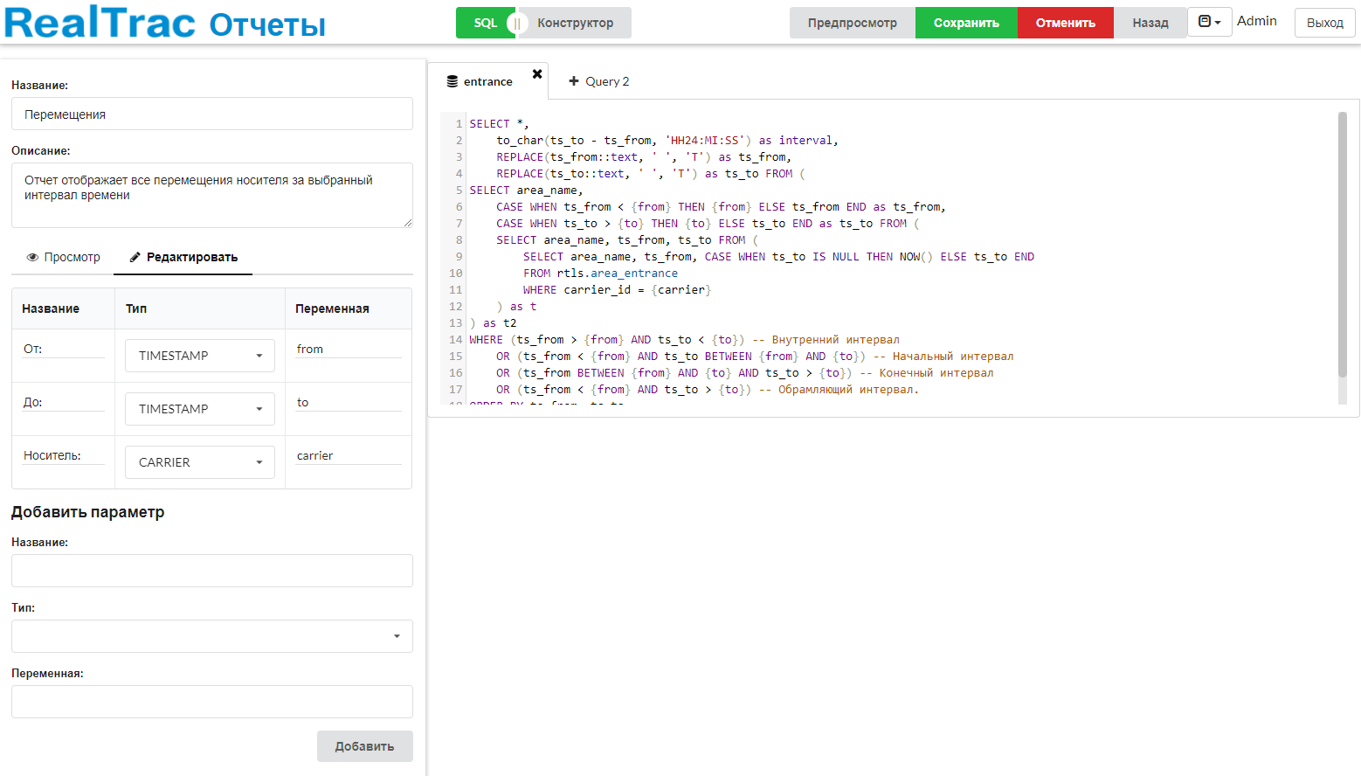The height and width of the screenshot is (776, 1361).
Task: Select the Редактировать tab
Action: point(183,258)
